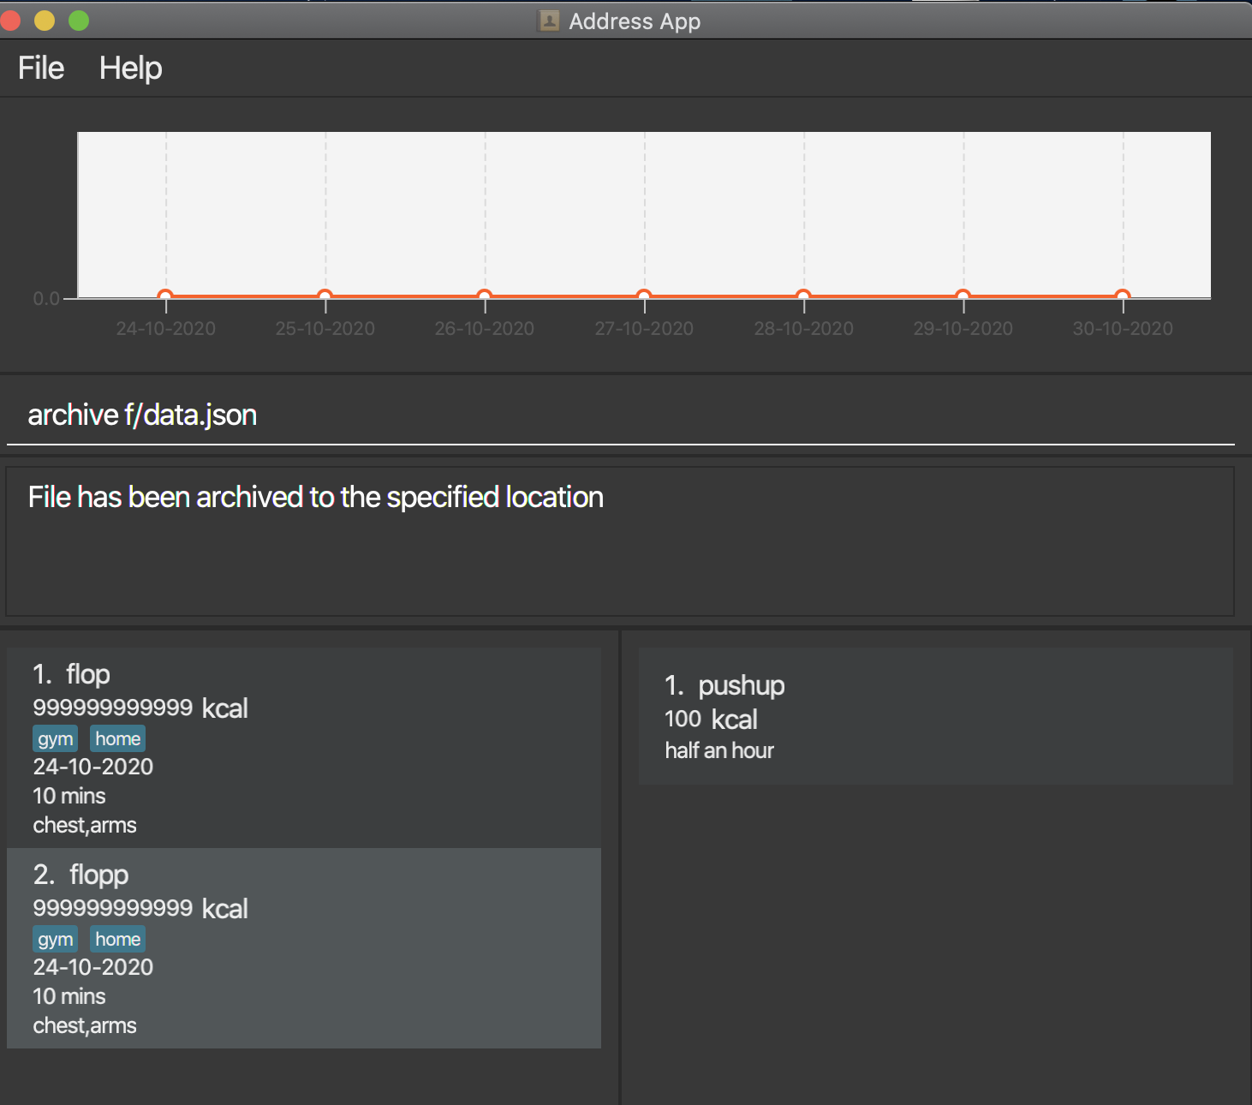Select the flop exercise card
The height and width of the screenshot is (1105, 1252).
[304, 748]
